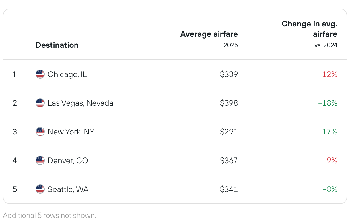This screenshot has height=223, width=350.
Task: Select the red 12% change value
Action: 330,74
